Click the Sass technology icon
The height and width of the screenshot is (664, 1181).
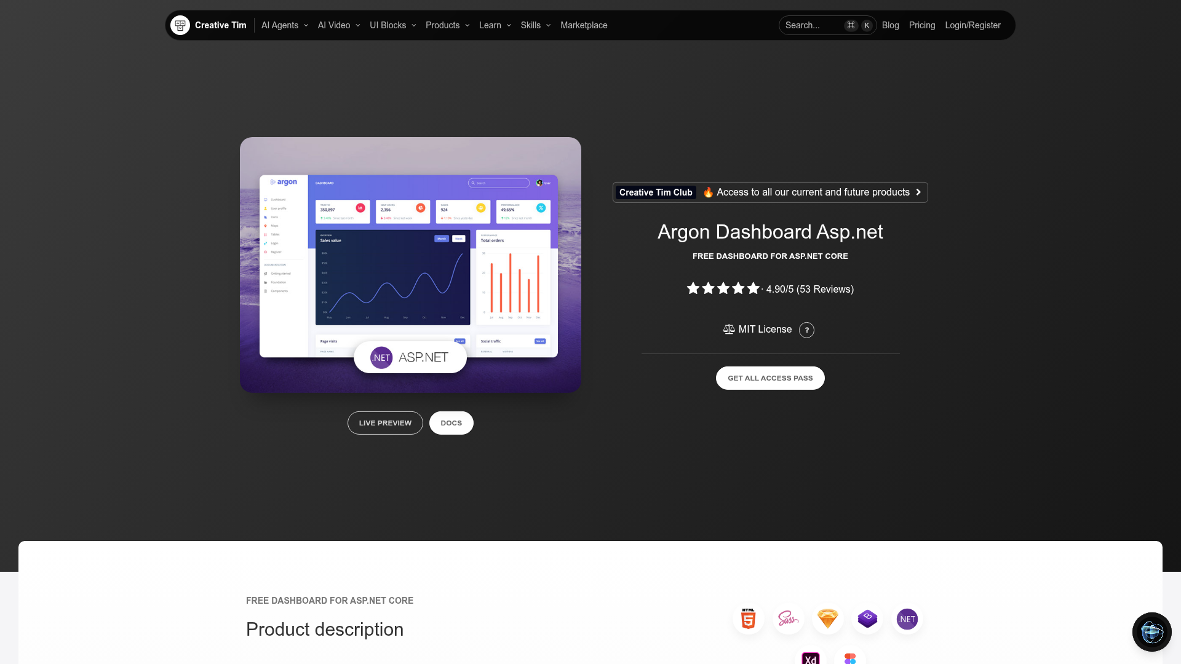(x=788, y=619)
